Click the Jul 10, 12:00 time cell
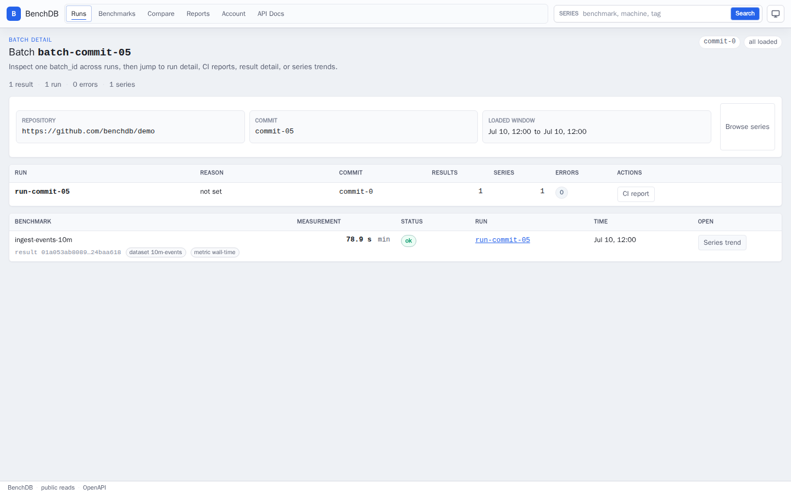The height and width of the screenshot is (494, 791). tap(615, 240)
